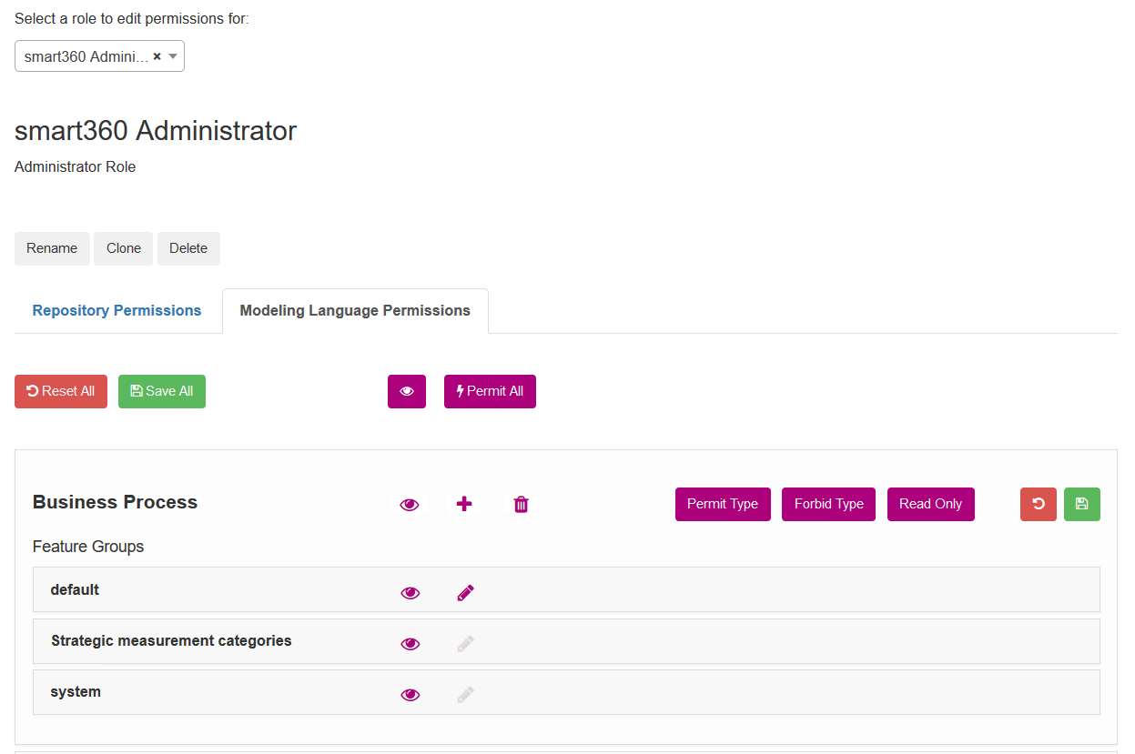Delete the smart360 Administrator role

pyautogui.click(x=188, y=248)
